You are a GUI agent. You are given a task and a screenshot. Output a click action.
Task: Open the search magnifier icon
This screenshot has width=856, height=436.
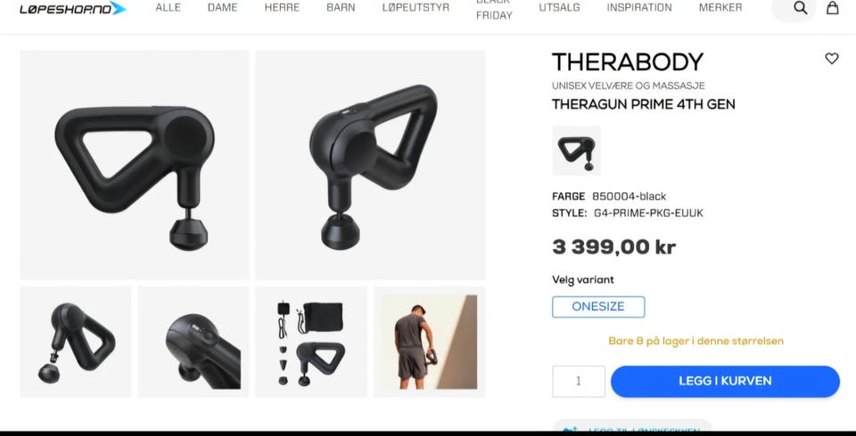click(x=800, y=8)
